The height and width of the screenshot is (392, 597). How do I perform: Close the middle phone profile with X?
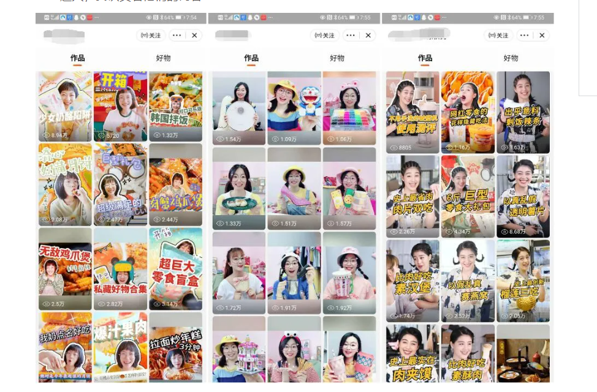point(368,36)
